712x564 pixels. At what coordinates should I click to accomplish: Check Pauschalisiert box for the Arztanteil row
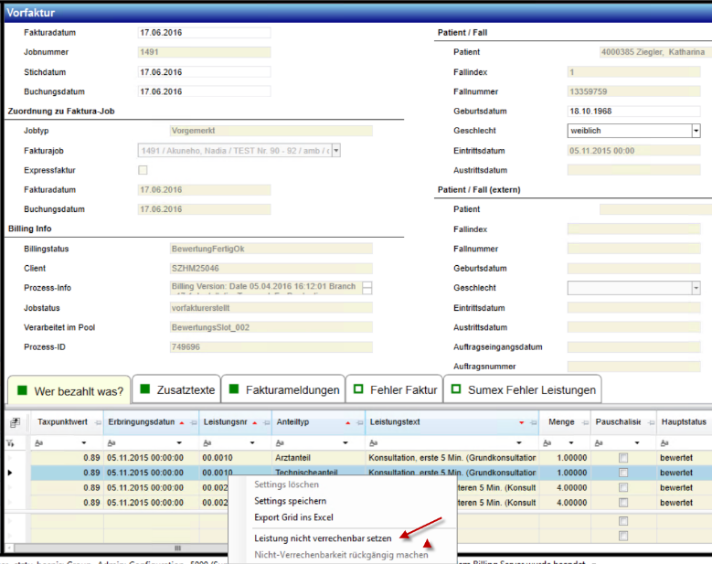[623, 457]
